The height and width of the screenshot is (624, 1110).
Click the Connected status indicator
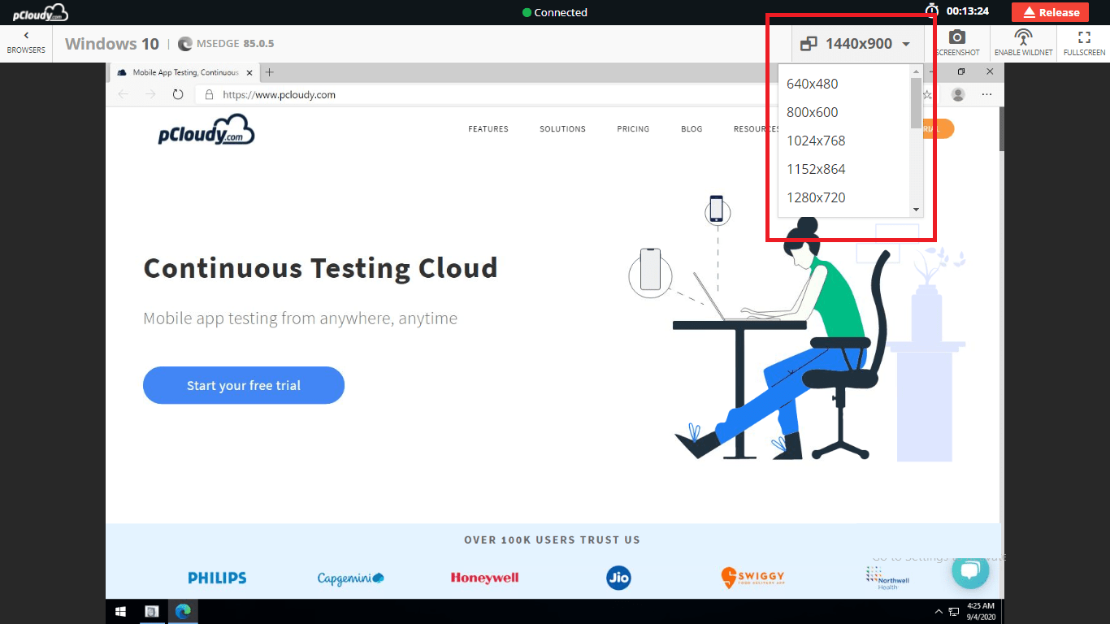coord(555,12)
